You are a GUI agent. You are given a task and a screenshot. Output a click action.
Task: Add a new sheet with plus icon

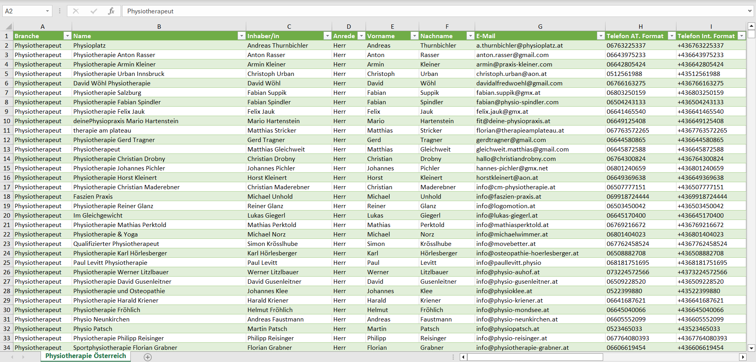tap(148, 357)
